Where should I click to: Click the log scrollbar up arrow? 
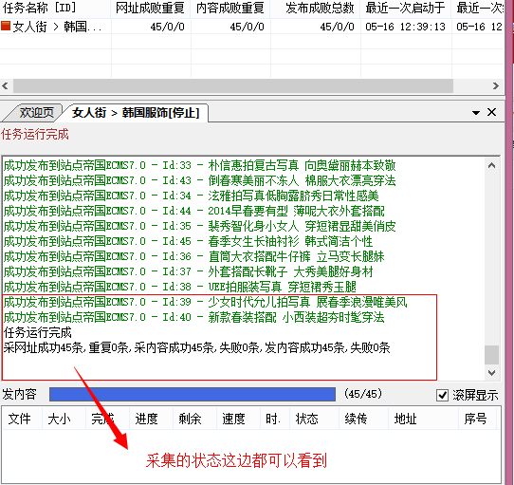(x=491, y=165)
